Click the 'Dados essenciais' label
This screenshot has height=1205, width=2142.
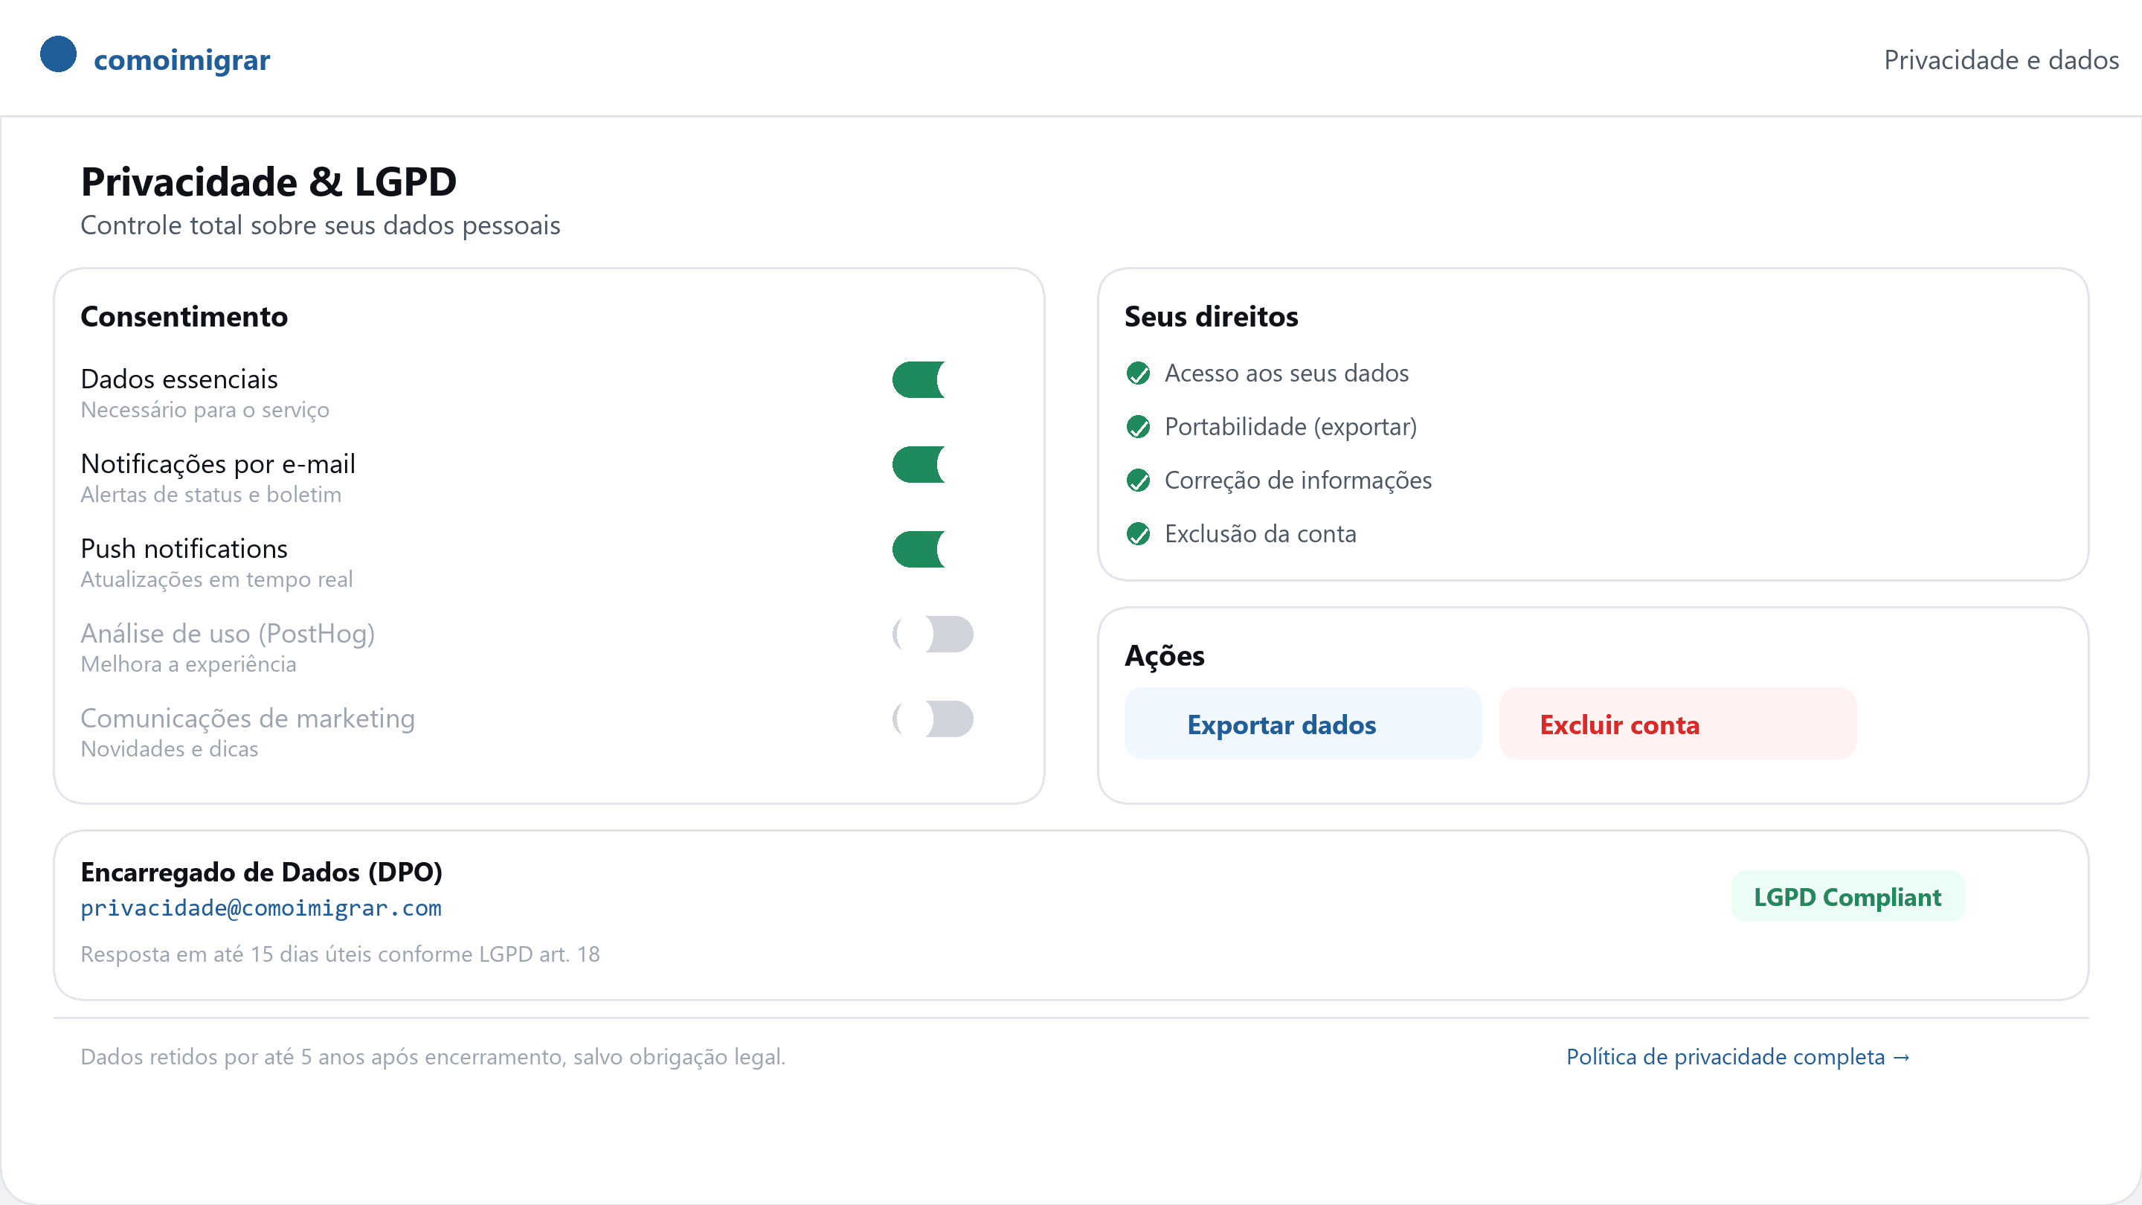[178, 379]
